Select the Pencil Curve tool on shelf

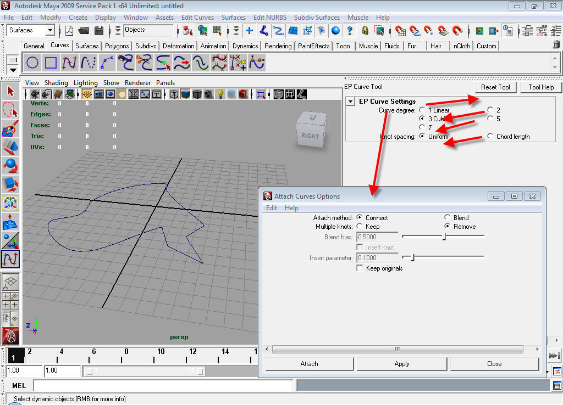pyautogui.click(x=89, y=63)
